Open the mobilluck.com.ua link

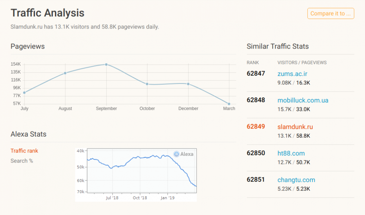[x=303, y=100]
